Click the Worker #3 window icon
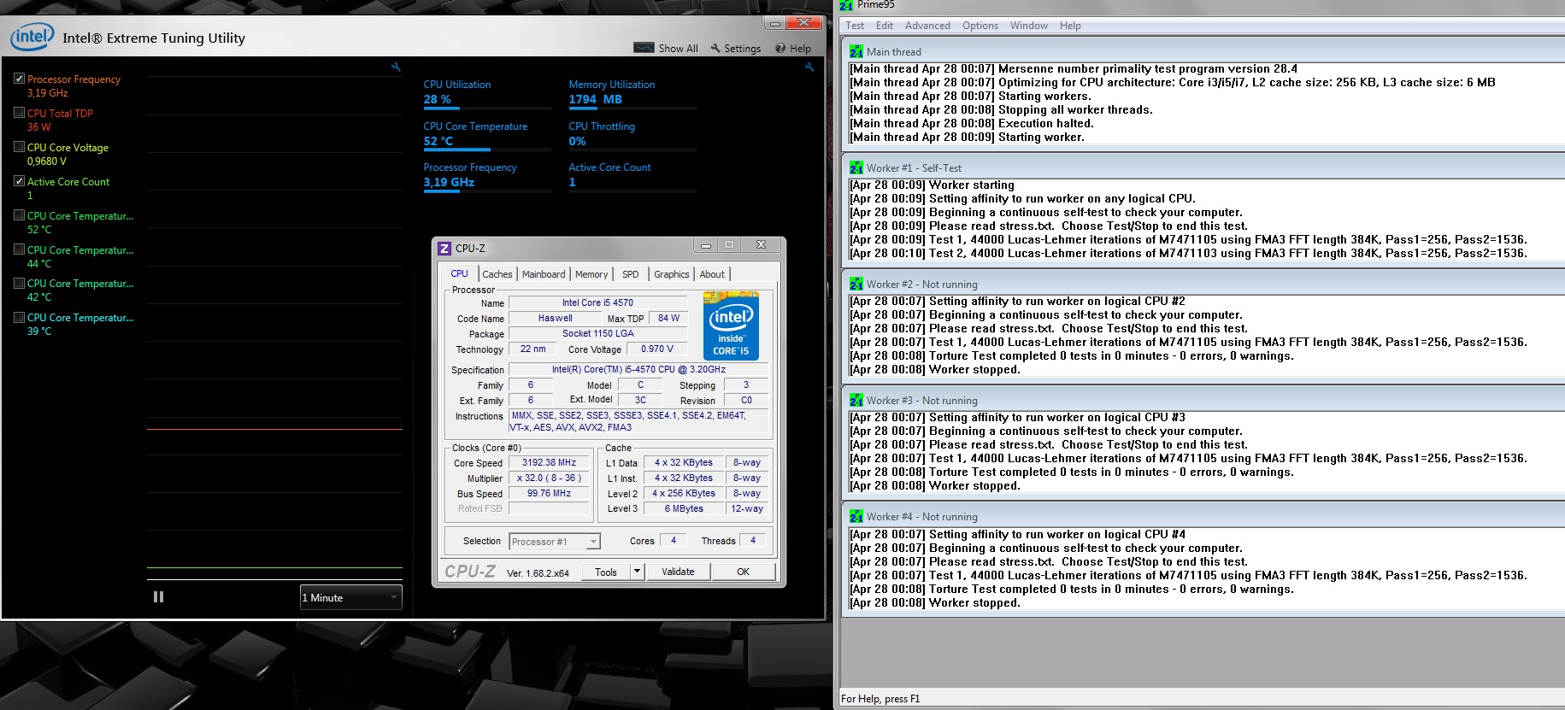 coord(856,401)
